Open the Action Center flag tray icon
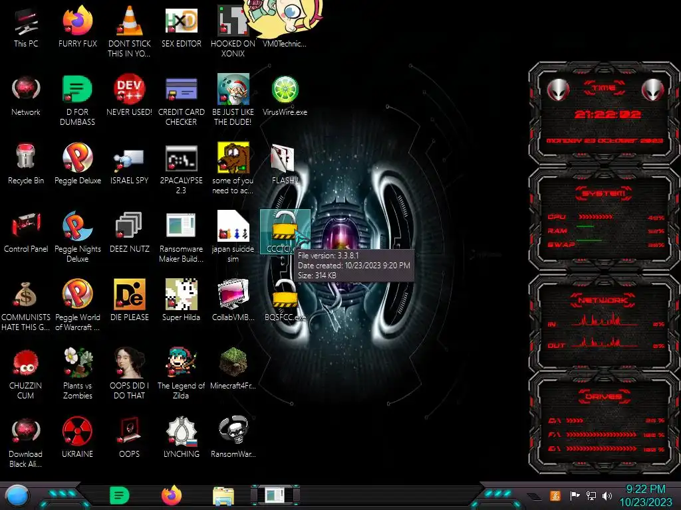The image size is (681, 510). pyautogui.click(x=575, y=495)
